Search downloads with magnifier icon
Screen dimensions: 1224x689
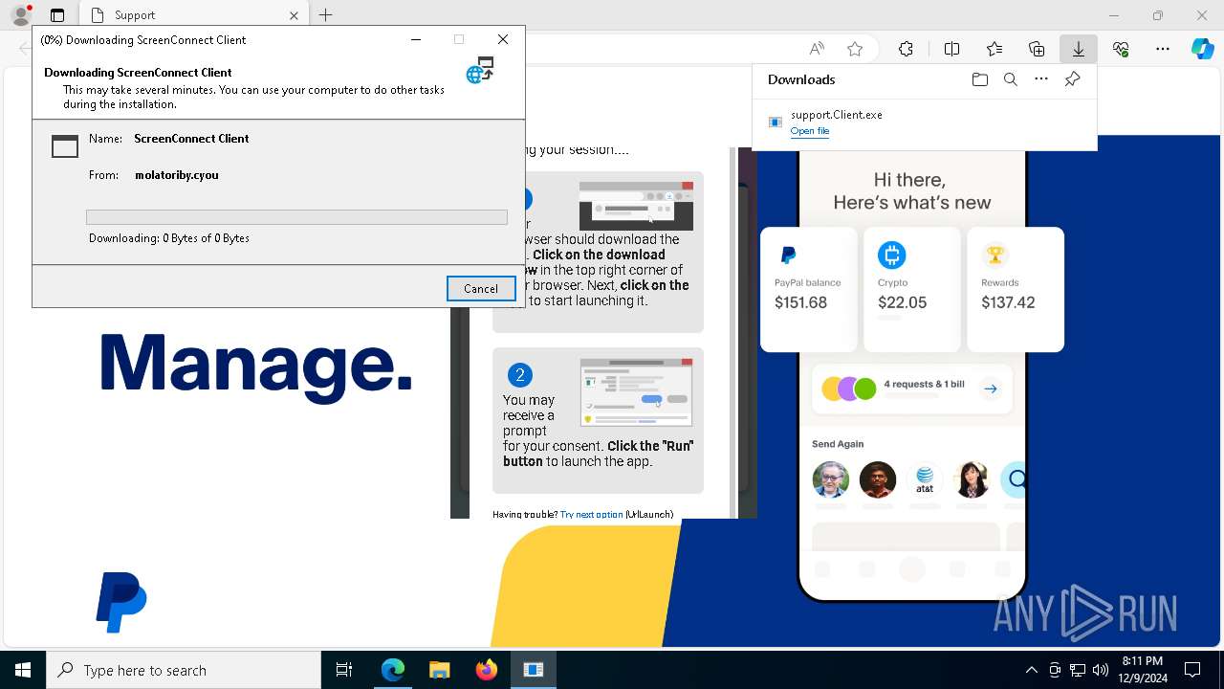(x=1011, y=80)
